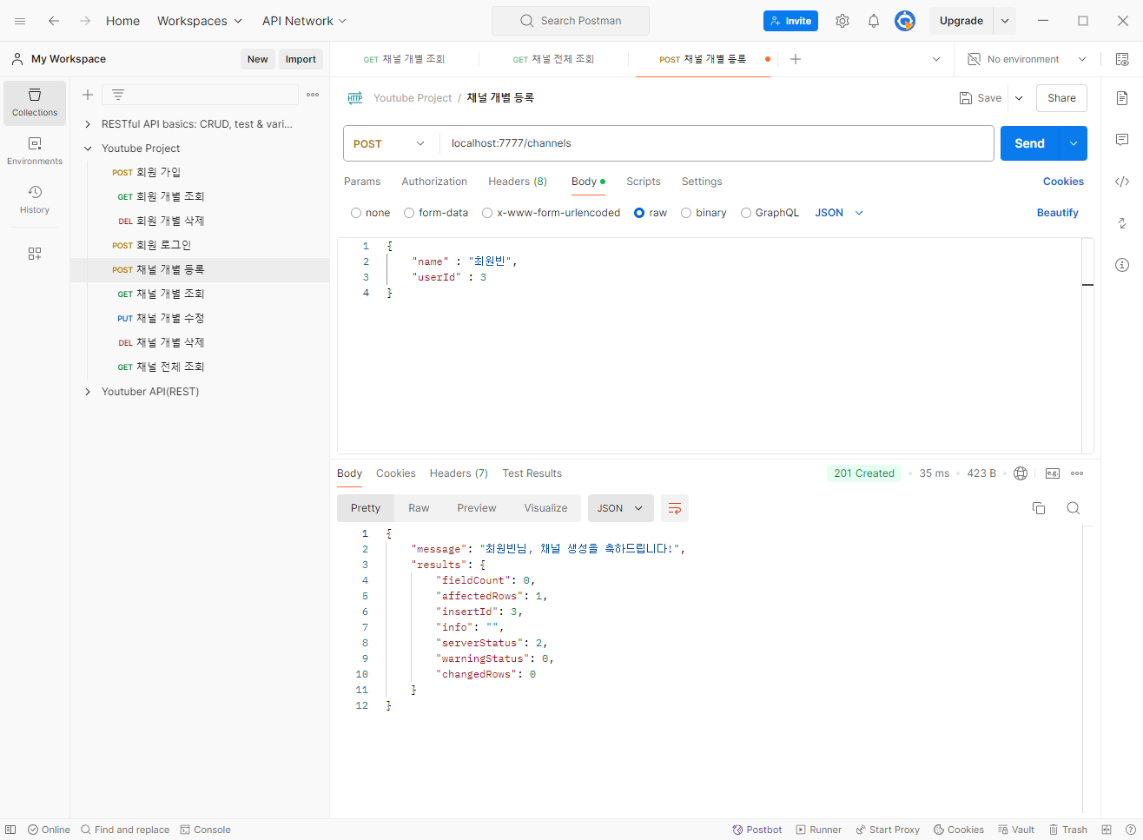Toggle the sidebar from status bar

click(10, 830)
